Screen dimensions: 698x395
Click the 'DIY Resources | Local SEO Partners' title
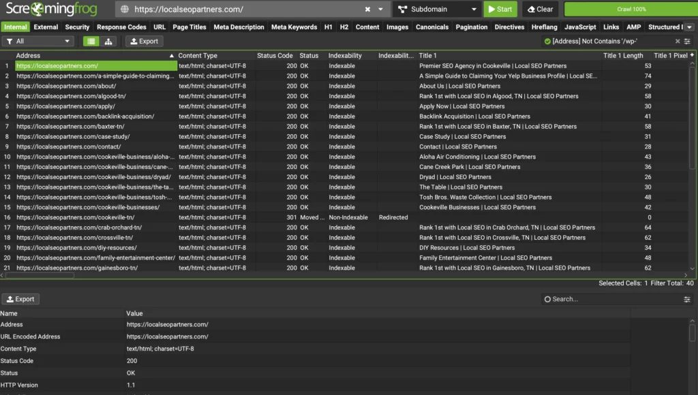pyautogui.click(x=466, y=248)
